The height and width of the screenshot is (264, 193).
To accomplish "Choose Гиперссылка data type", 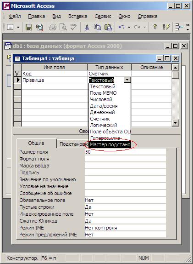I will (110, 138).
